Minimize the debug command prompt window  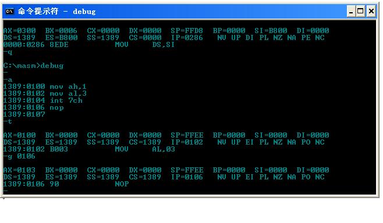[351, 11]
